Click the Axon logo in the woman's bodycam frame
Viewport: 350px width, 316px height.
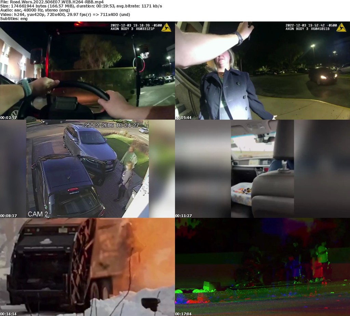341,28
